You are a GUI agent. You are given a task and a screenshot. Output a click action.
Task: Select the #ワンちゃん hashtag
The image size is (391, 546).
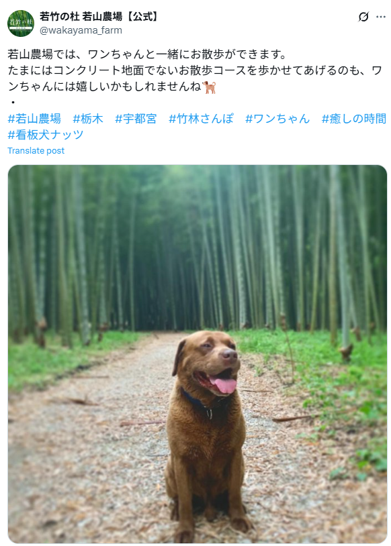click(x=277, y=119)
